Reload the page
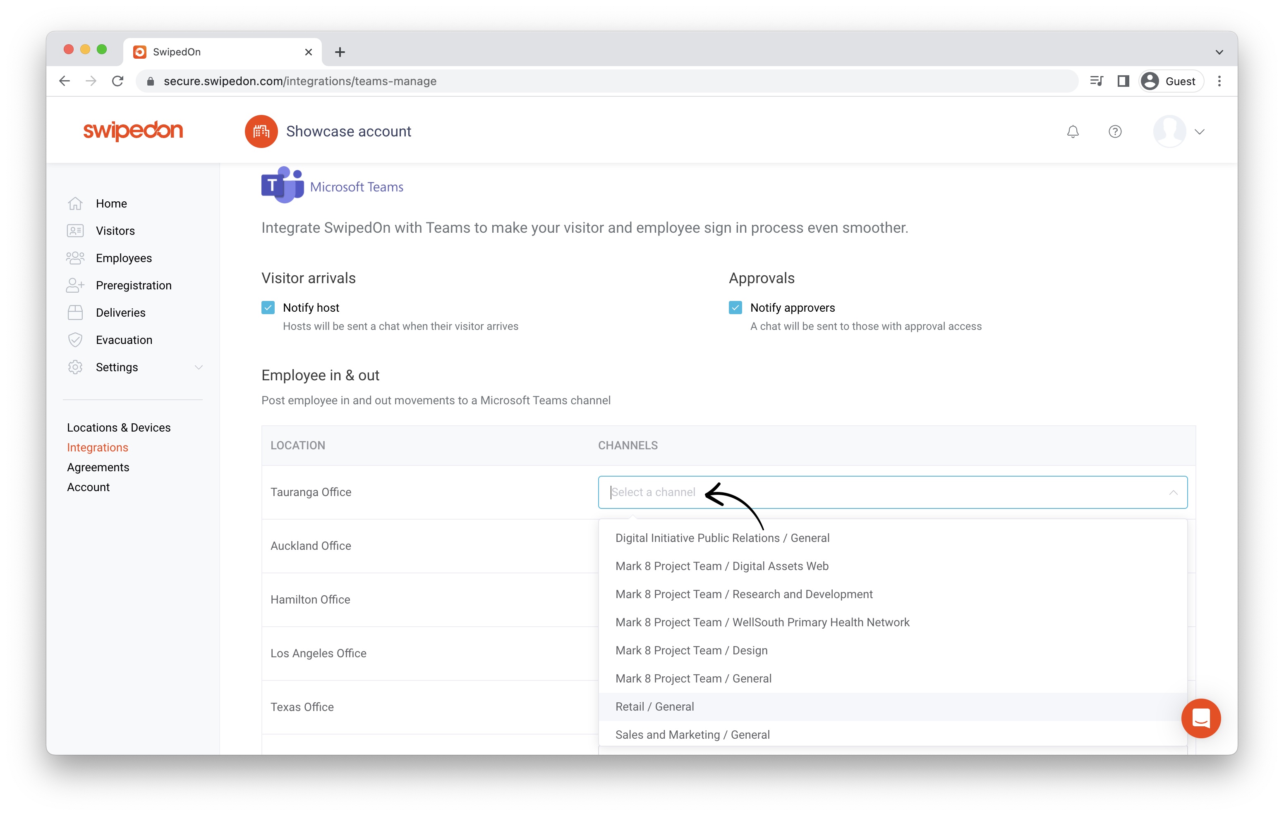The width and height of the screenshot is (1284, 816). (118, 81)
